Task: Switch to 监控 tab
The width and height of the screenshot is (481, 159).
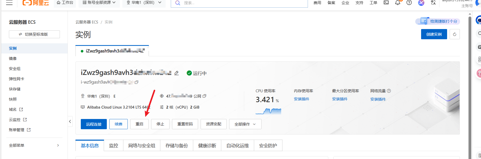Action: pos(114,145)
